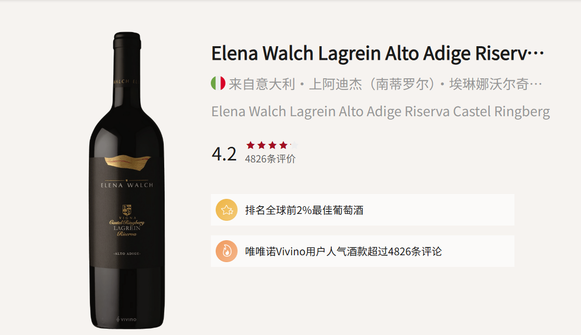
Task: Select the 唯唯诺Vivino用户人气酒款 highlight row
Action: pos(362,251)
